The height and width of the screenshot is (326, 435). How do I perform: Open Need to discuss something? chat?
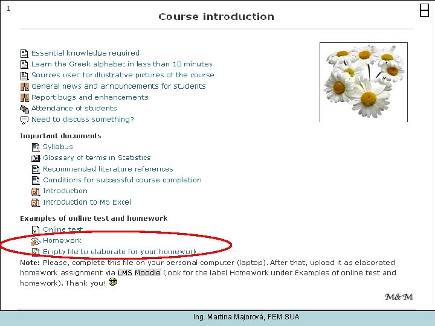pyautogui.click(x=83, y=120)
